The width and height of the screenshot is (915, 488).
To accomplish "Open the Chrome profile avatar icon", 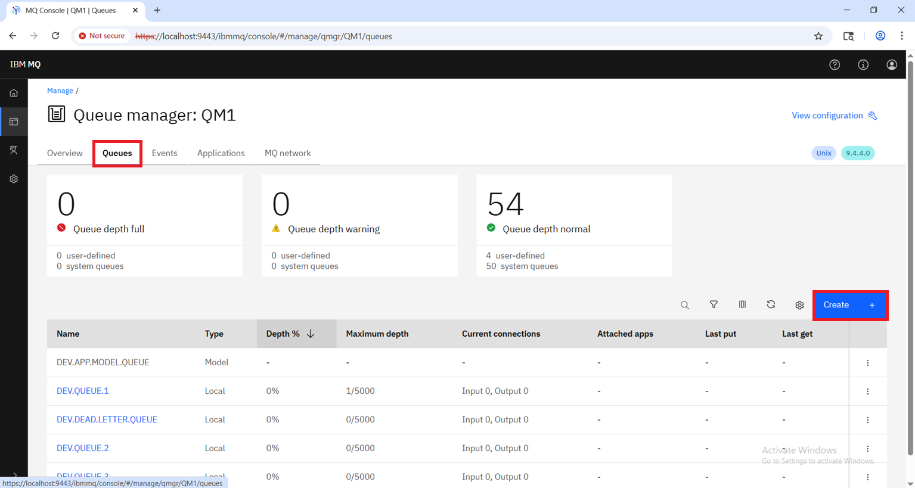I will tap(880, 36).
